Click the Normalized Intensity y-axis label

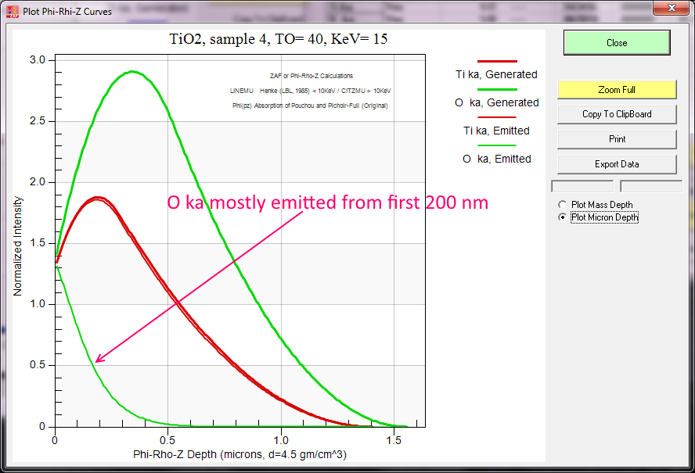coord(17,243)
